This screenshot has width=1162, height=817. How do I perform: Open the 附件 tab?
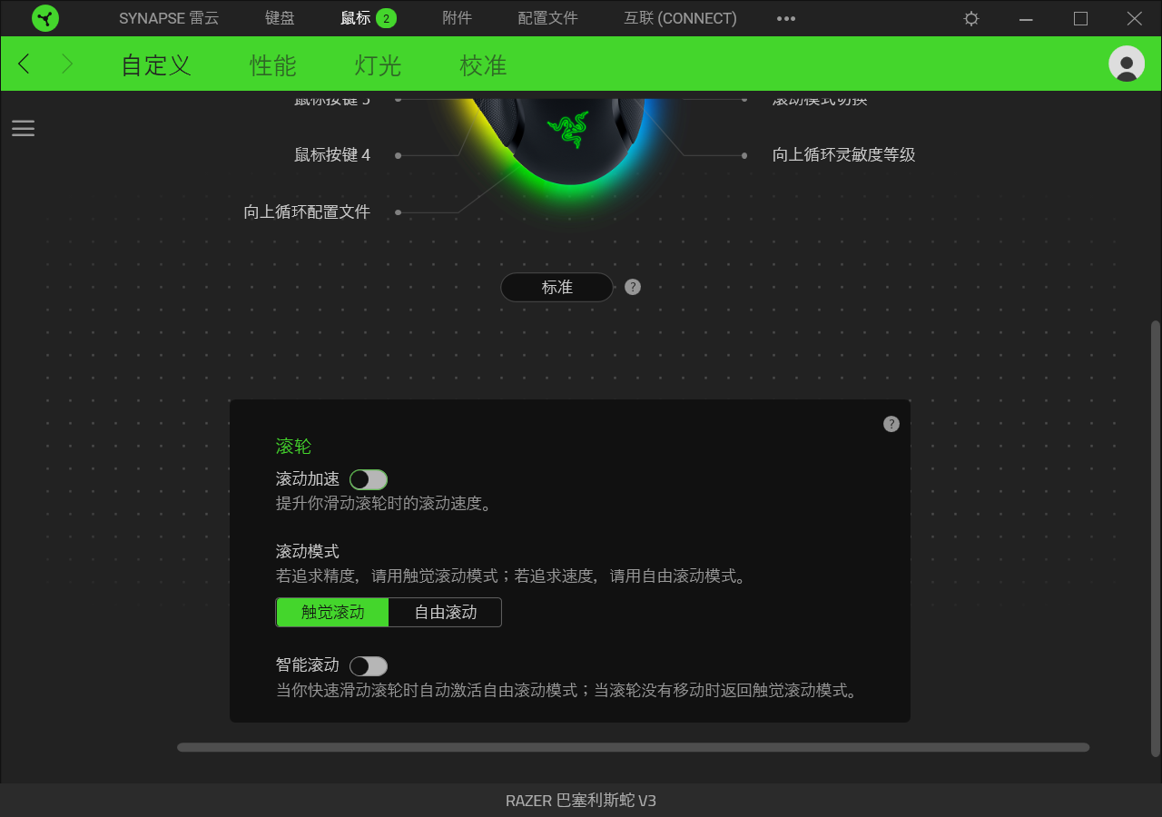point(457,18)
